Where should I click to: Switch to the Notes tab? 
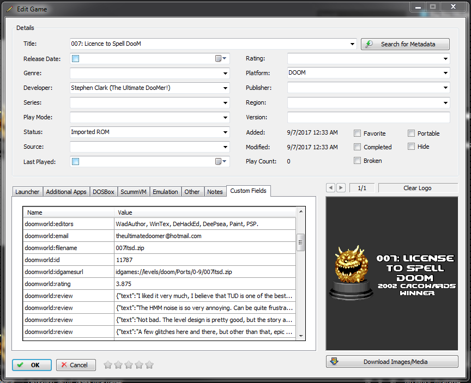click(x=215, y=192)
